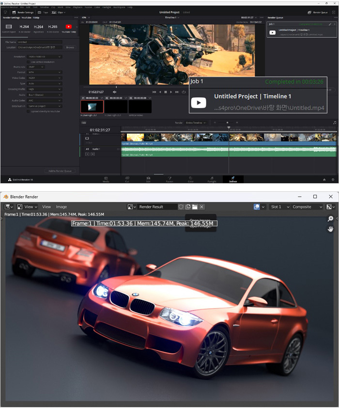This screenshot has height=409, width=339.
Task: Expand the Audio Codec AAC dropdown
Action: tap(45, 100)
